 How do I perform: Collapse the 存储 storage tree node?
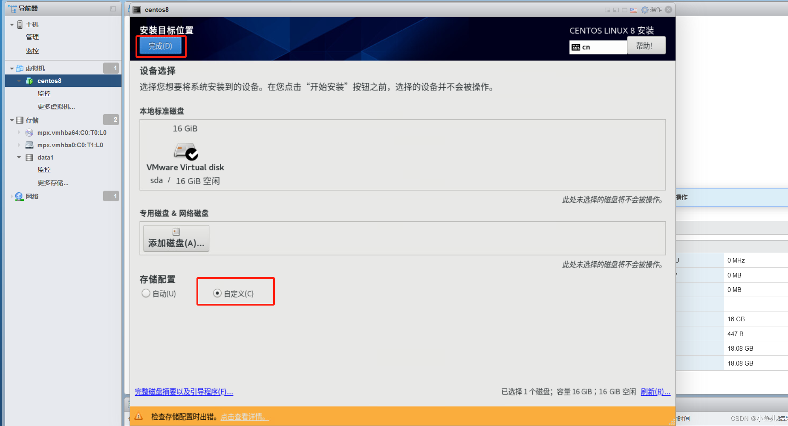12,120
